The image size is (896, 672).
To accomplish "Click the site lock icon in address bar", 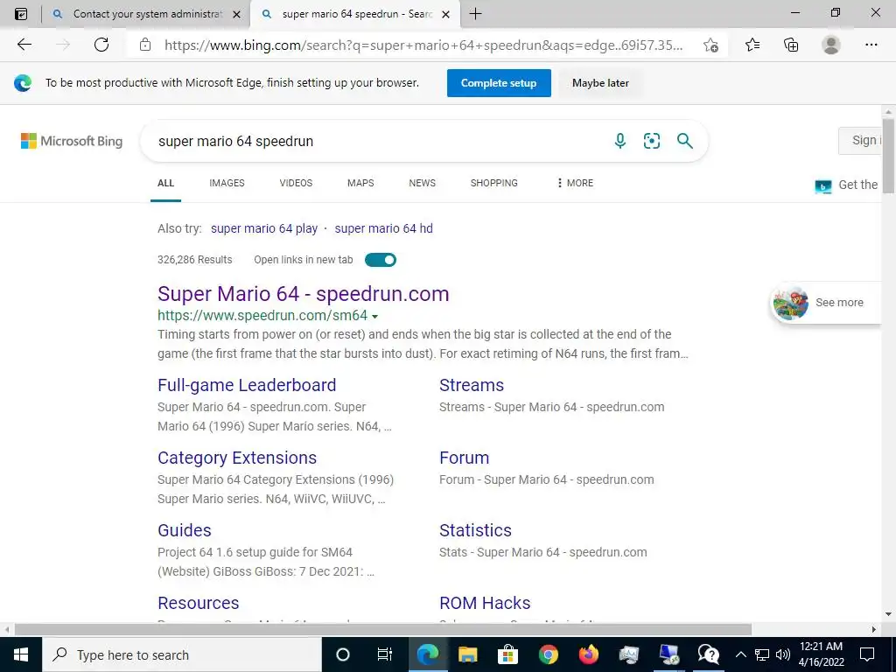I will pos(145,45).
